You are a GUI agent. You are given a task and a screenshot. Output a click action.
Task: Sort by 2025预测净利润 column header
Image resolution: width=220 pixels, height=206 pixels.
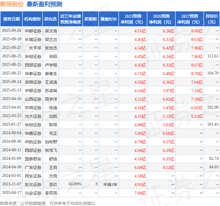(x=133, y=19)
